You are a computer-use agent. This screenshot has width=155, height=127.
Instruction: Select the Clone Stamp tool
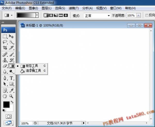coord(5,60)
